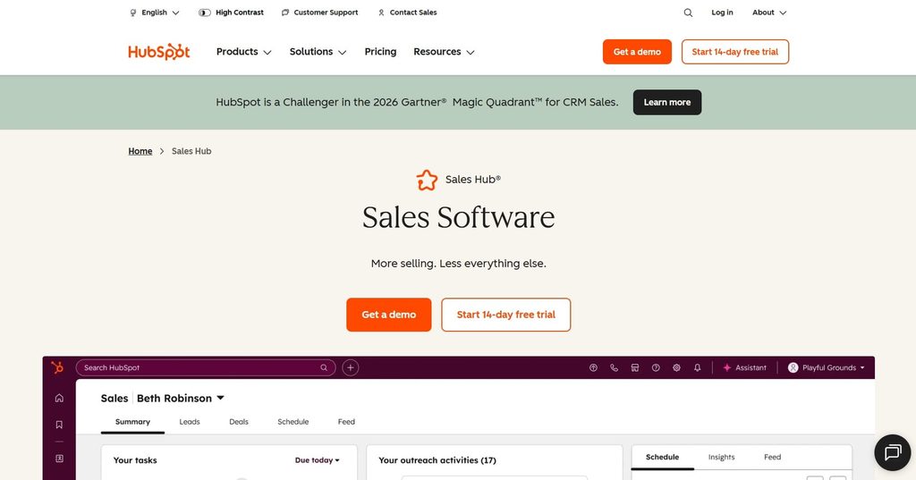
Task: Expand the Resources menu
Action: tap(444, 51)
